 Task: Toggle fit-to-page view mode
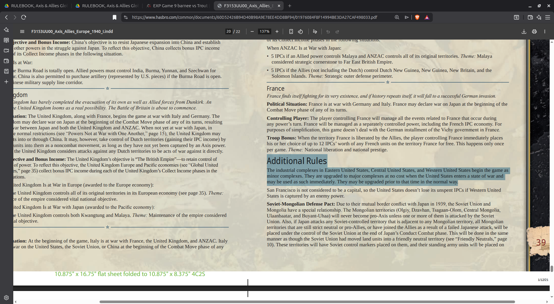pos(291,31)
